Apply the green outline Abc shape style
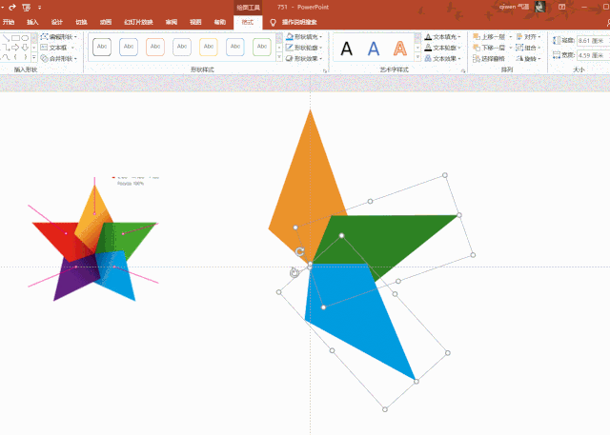 (x=262, y=47)
